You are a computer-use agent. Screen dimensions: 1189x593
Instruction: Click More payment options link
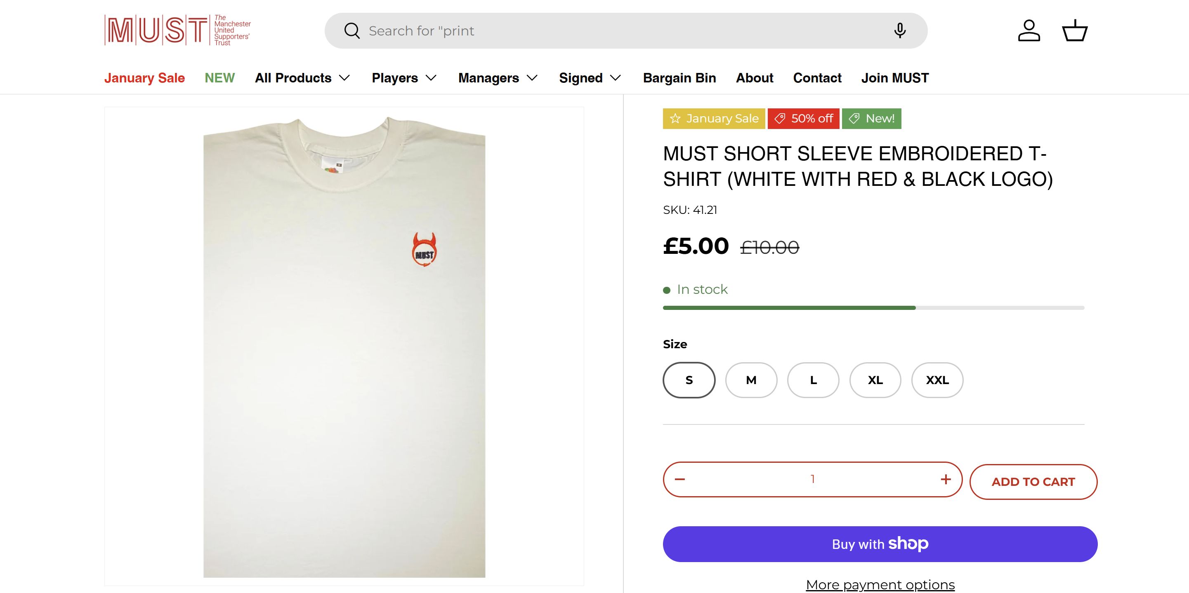(x=880, y=585)
